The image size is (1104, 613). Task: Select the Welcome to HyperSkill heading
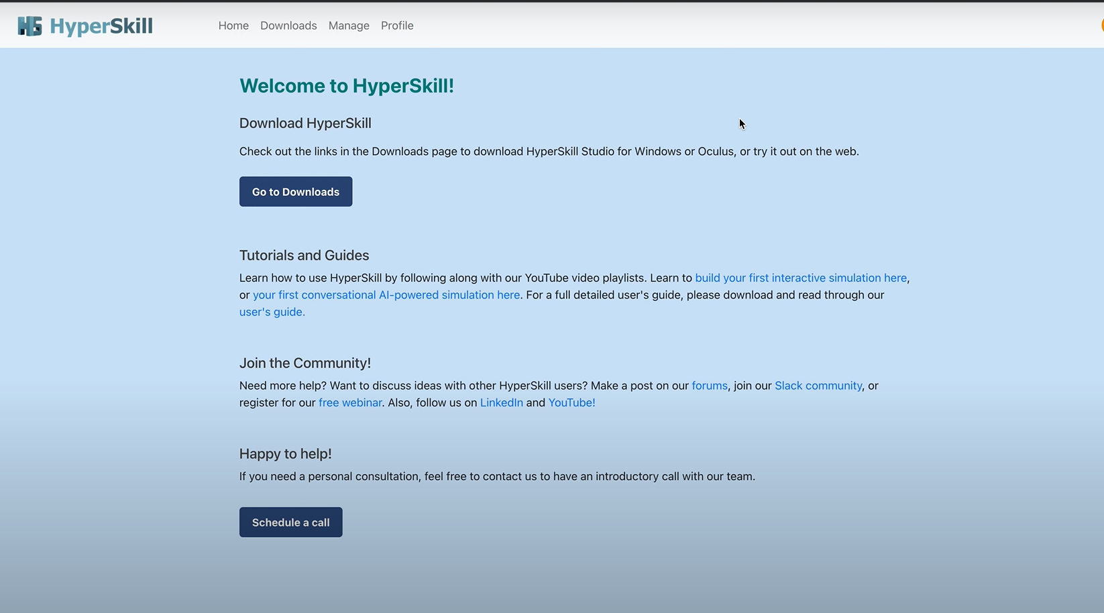(346, 86)
